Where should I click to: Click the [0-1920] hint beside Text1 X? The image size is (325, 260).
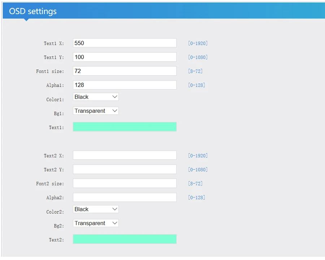pos(198,43)
